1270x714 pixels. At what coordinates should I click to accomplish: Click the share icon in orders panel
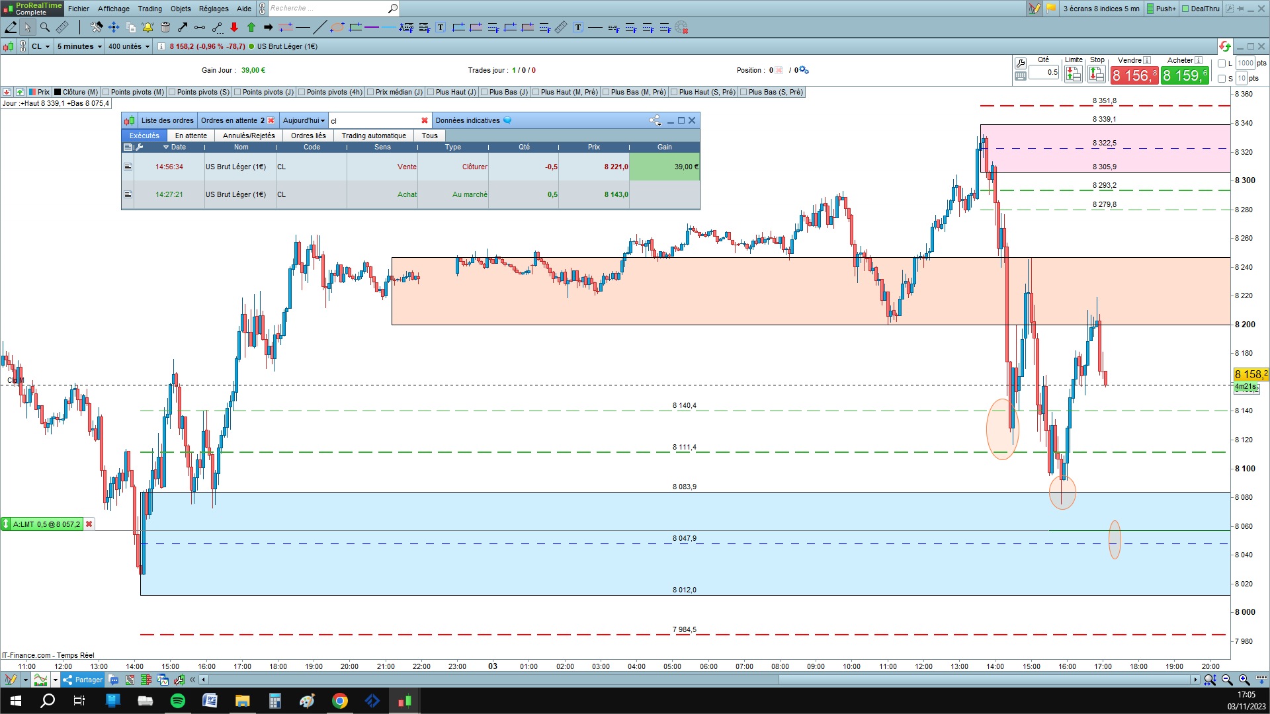(655, 120)
